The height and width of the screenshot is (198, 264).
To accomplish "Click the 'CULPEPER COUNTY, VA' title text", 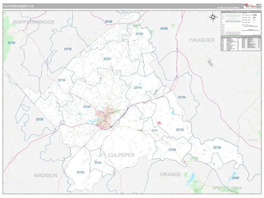I will click(x=18, y=6).
